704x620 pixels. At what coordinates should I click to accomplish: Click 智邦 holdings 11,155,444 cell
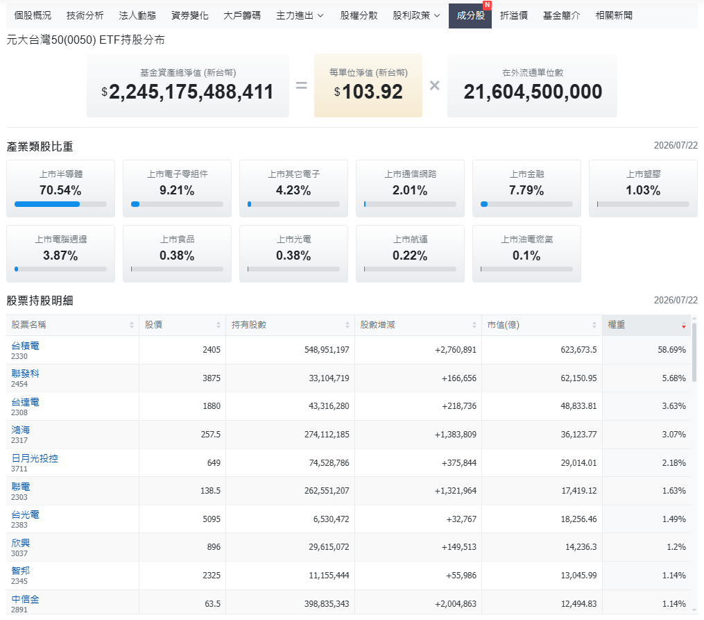[x=290, y=575]
